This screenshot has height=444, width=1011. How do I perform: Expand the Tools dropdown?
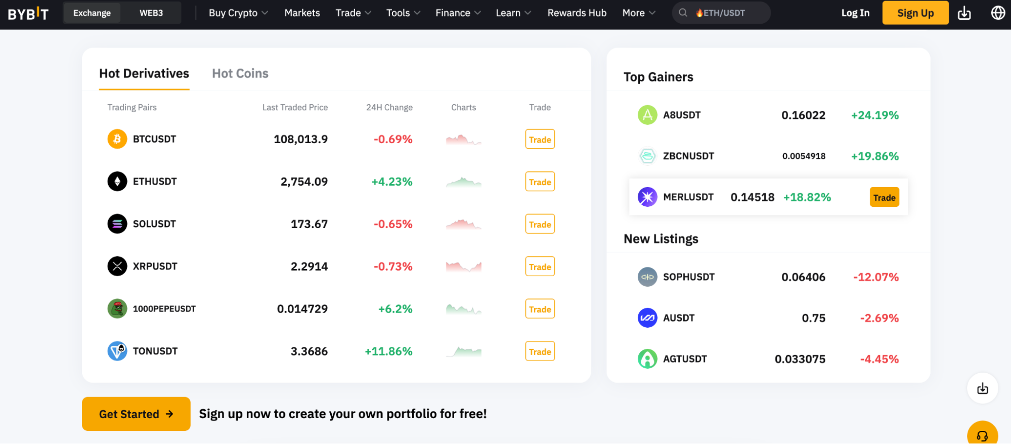[403, 13]
